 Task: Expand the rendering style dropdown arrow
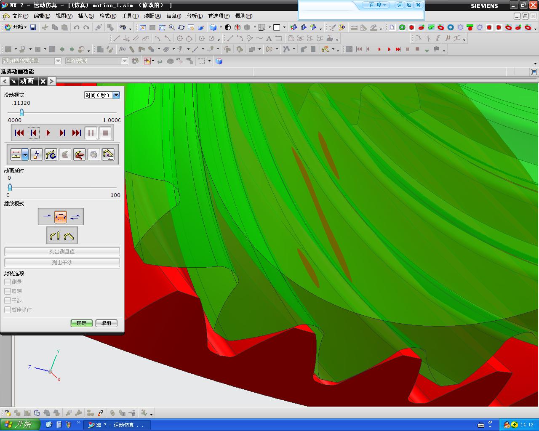[221, 28]
